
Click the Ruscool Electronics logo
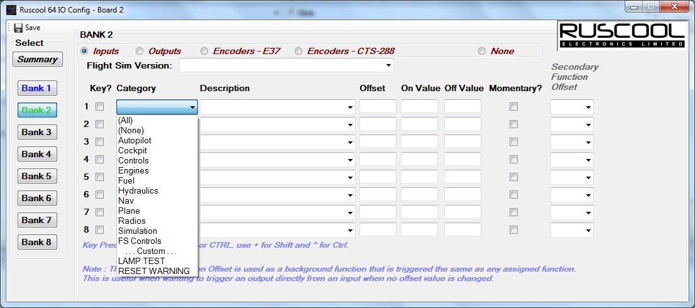(x=623, y=36)
